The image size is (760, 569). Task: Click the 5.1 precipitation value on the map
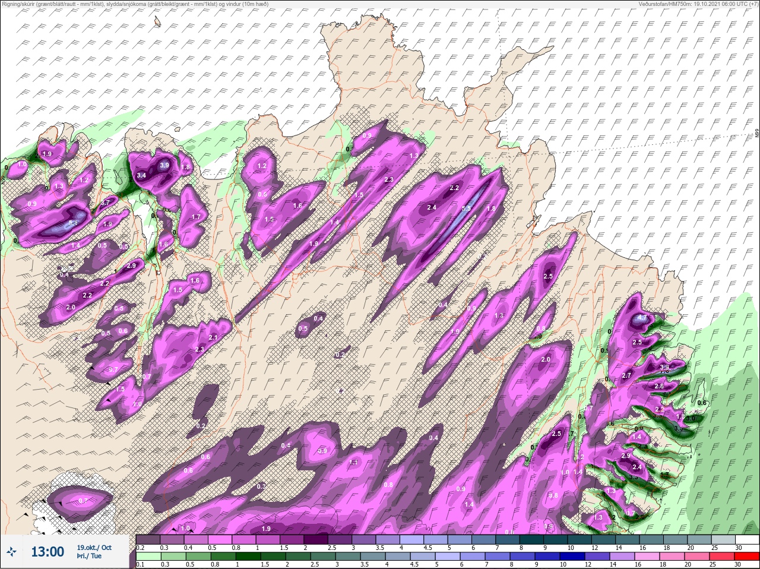coord(74,223)
